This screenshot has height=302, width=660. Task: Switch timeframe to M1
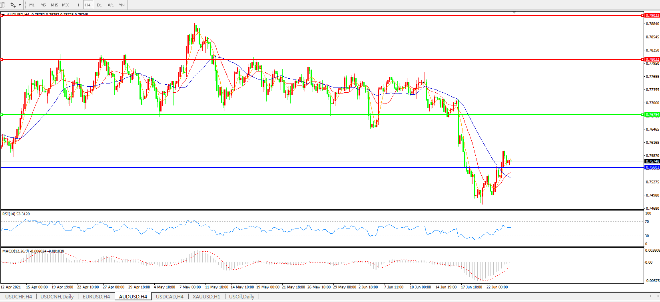[32, 5]
